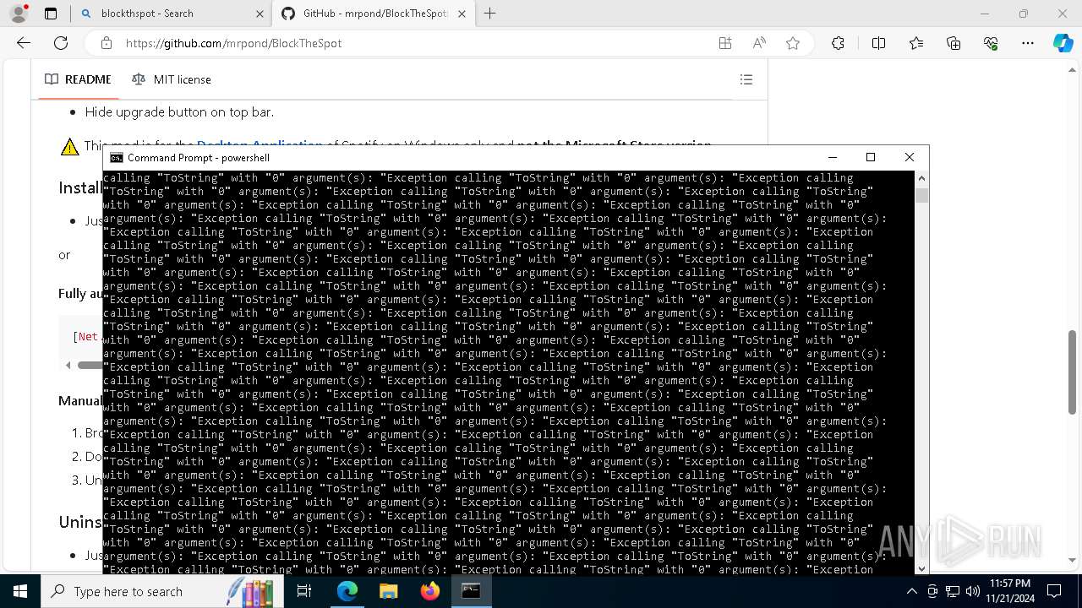Click the code block left scroll arrow
Viewport: 1082px width, 608px height.
(x=68, y=366)
